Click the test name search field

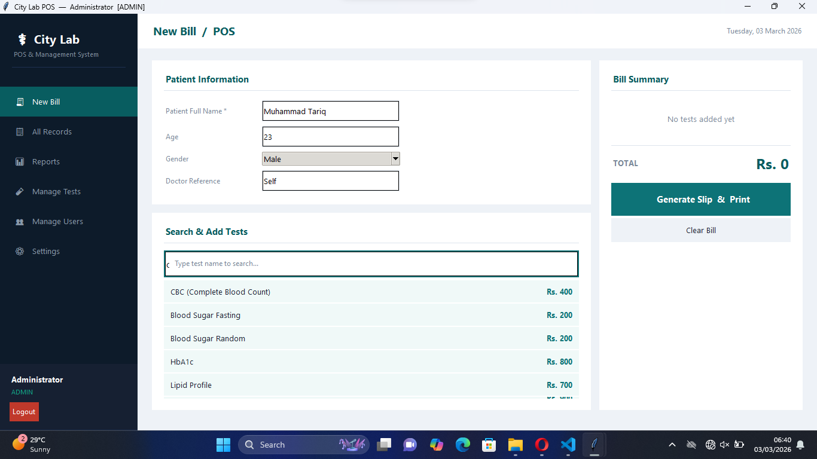pos(371,264)
